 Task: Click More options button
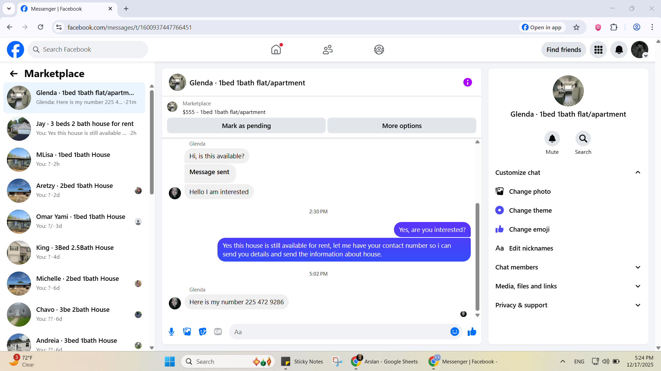[401, 126]
